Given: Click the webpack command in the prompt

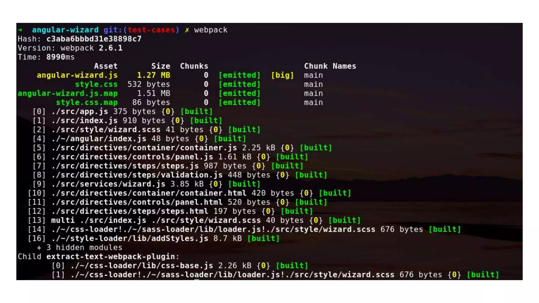Looking at the screenshot, I should pyautogui.click(x=211, y=30).
